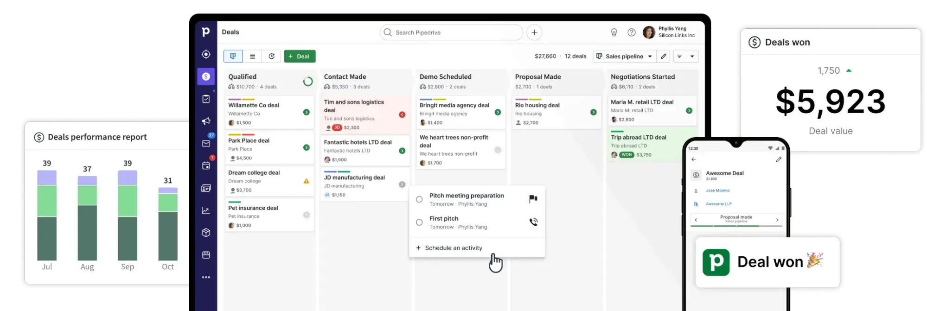Mark First pitch activity as done

419,222
